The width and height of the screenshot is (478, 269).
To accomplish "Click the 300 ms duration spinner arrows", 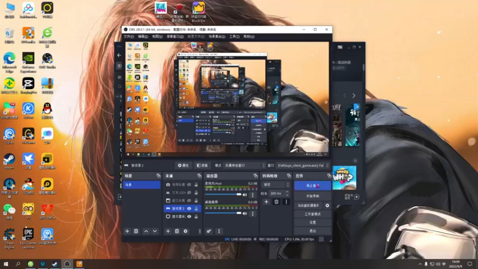I will (287, 193).
